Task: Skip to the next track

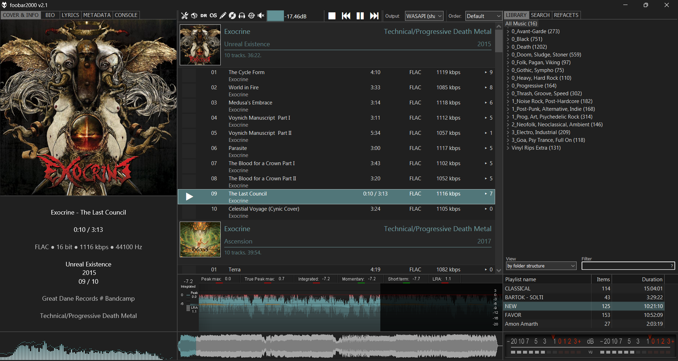Action: 374,16
